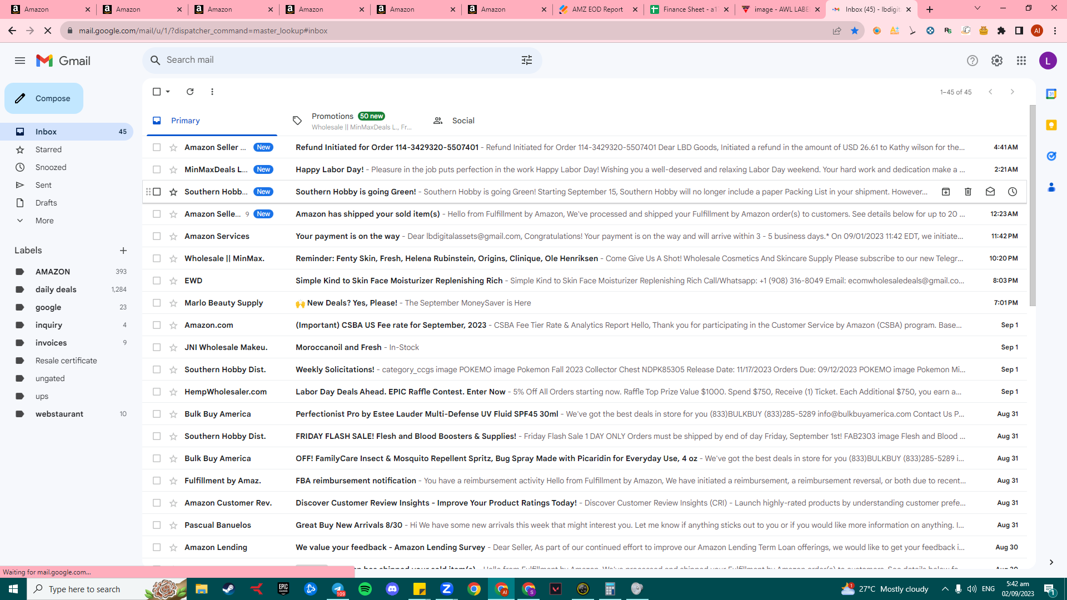Create a new label with plus icon

coord(123,251)
